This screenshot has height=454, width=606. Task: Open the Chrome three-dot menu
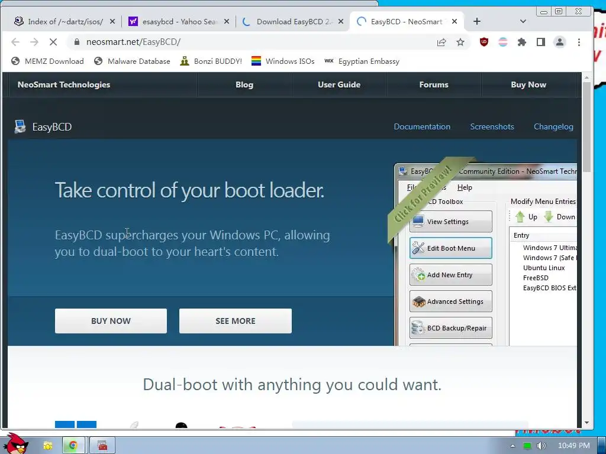coord(579,42)
